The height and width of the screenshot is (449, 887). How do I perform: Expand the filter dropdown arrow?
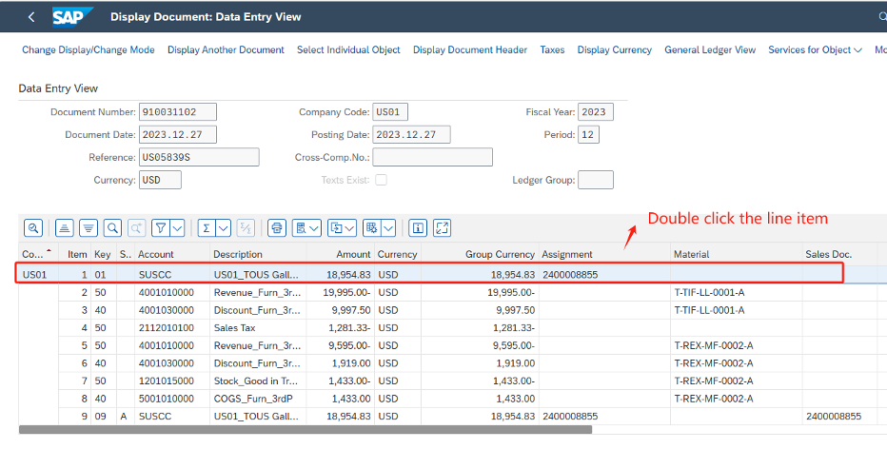178,227
